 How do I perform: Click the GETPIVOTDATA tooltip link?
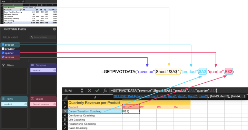(125, 96)
